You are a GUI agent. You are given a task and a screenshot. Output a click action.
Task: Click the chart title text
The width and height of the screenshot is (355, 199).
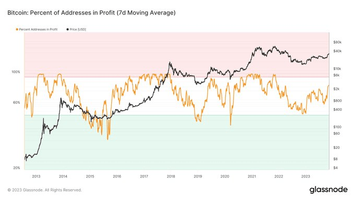(91, 12)
